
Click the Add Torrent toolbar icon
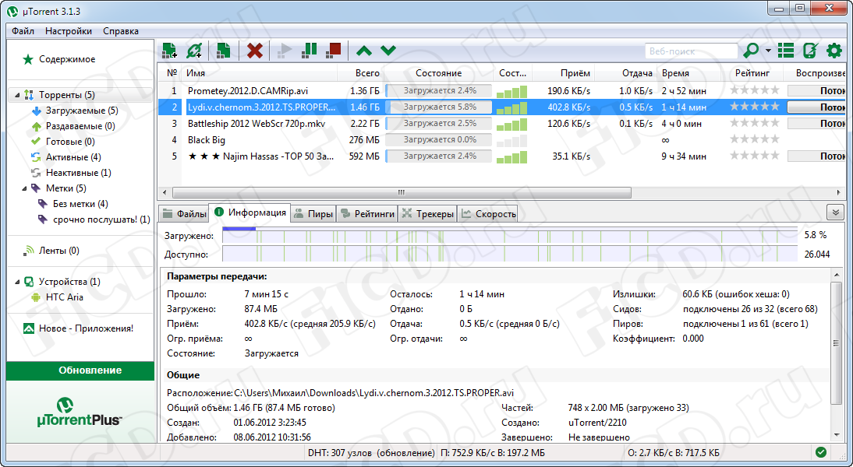click(x=170, y=51)
